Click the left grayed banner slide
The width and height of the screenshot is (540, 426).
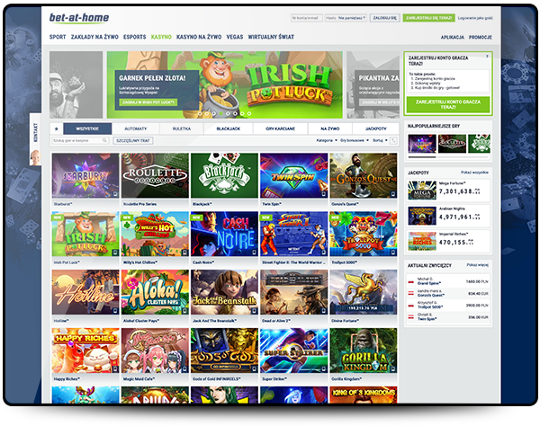[x=76, y=84]
